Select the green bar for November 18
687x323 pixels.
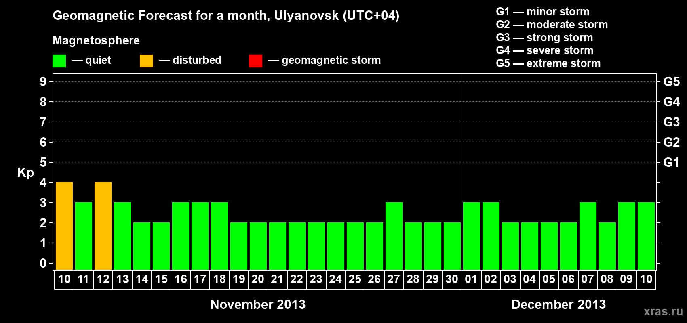click(x=219, y=236)
